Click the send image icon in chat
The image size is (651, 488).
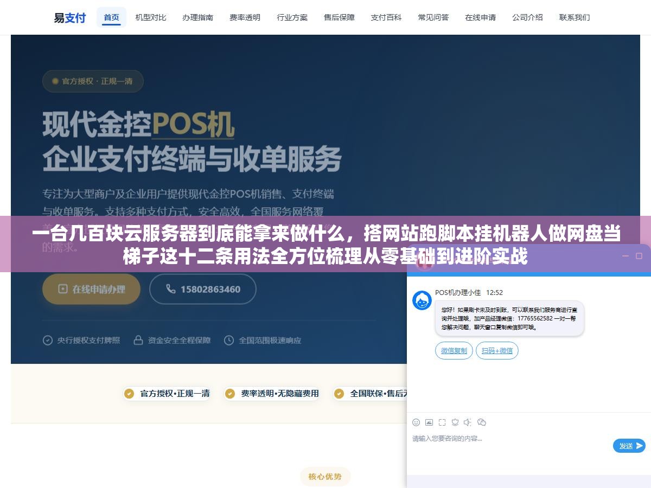[x=429, y=422]
